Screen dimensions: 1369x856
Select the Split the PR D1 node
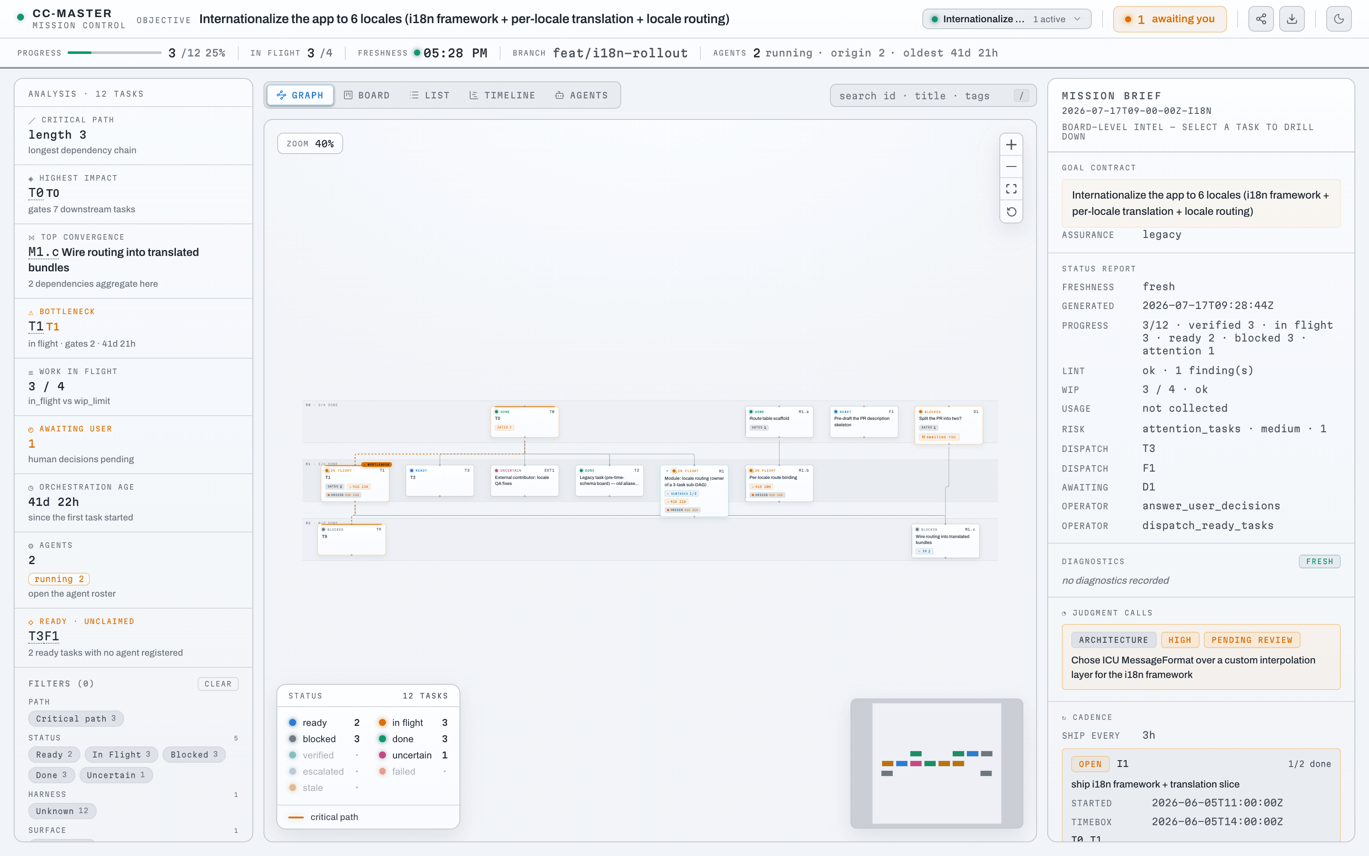[948, 425]
